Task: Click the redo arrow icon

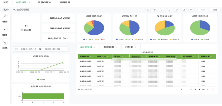Action: 169,10
